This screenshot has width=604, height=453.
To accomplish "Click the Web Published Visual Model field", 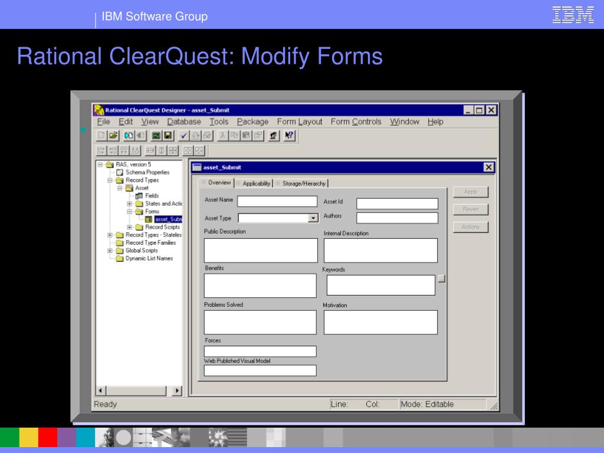I will (260, 370).
